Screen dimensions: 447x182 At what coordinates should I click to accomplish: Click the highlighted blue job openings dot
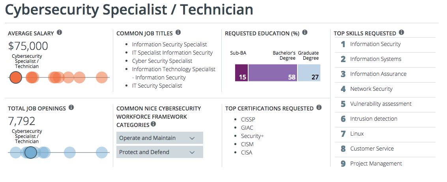point(31,152)
